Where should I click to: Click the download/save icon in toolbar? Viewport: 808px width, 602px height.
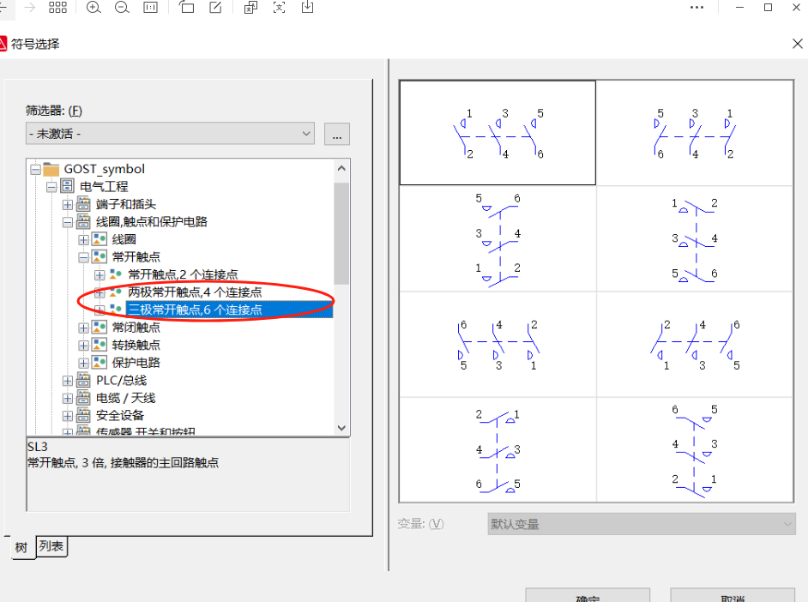(x=307, y=8)
